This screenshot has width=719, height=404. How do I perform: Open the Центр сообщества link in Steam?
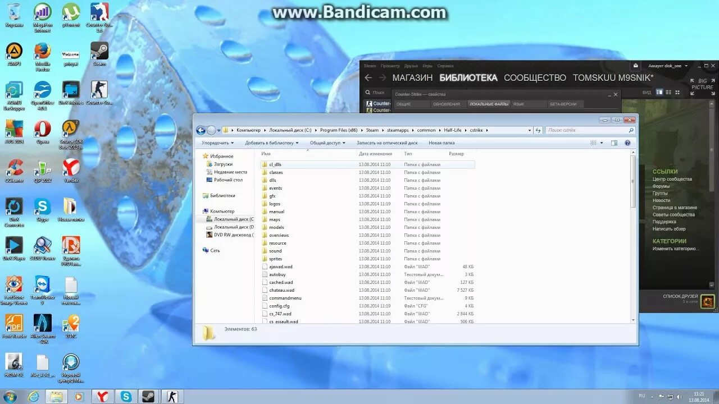672,179
